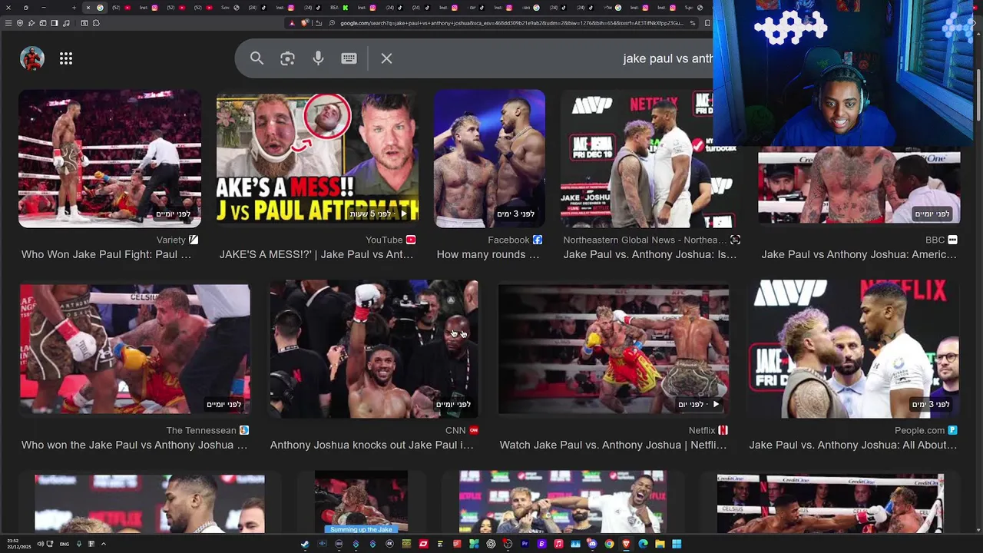Show hidden tray icons chevron
The height and width of the screenshot is (553, 983).
[104, 544]
